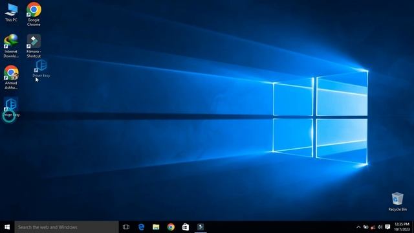Select the Internet Download Manager desktop icon
Image resolution: width=414 pixels, height=233 pixels.
pos(11,46)
